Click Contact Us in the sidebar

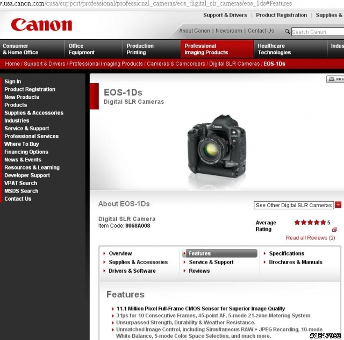pyautogui.click(x=18, y=199)
